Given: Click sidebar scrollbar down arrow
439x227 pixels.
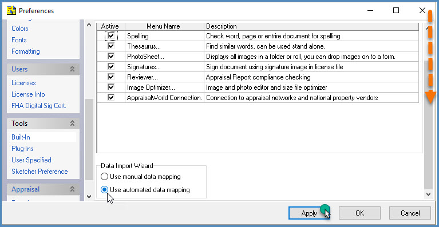Looking at the screenshot, I should [x=89, y=196].
